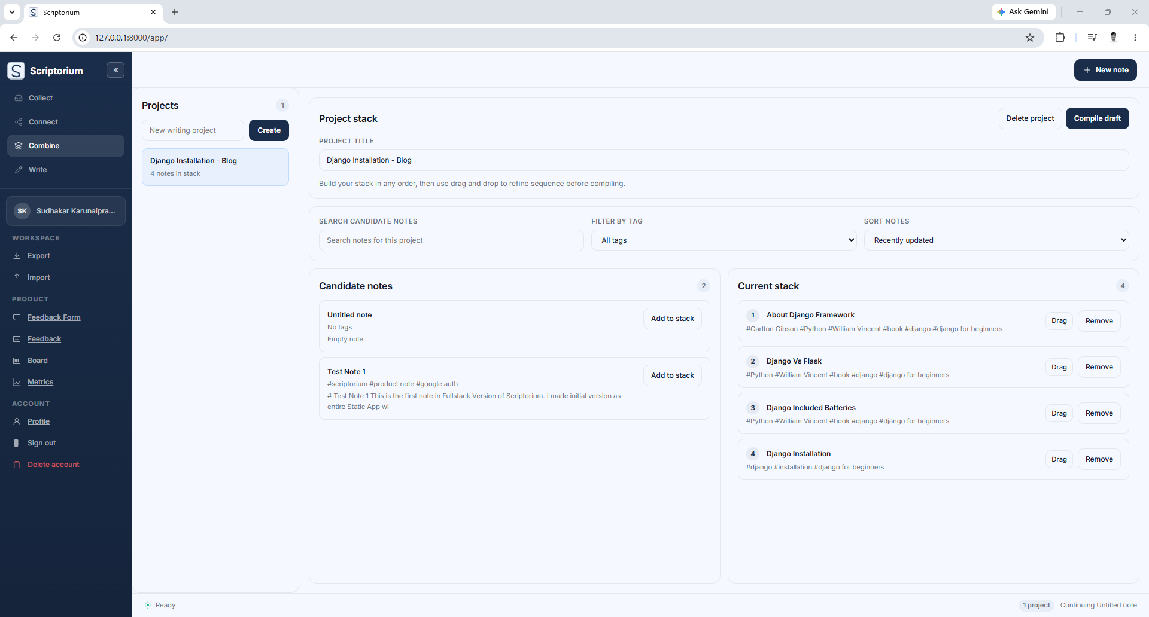
Task: Open a new browser tab
Action: (x=175, y=12)
